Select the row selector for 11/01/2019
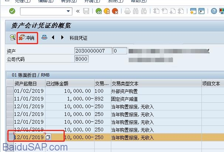224x152 pixels. coord(10,99)
